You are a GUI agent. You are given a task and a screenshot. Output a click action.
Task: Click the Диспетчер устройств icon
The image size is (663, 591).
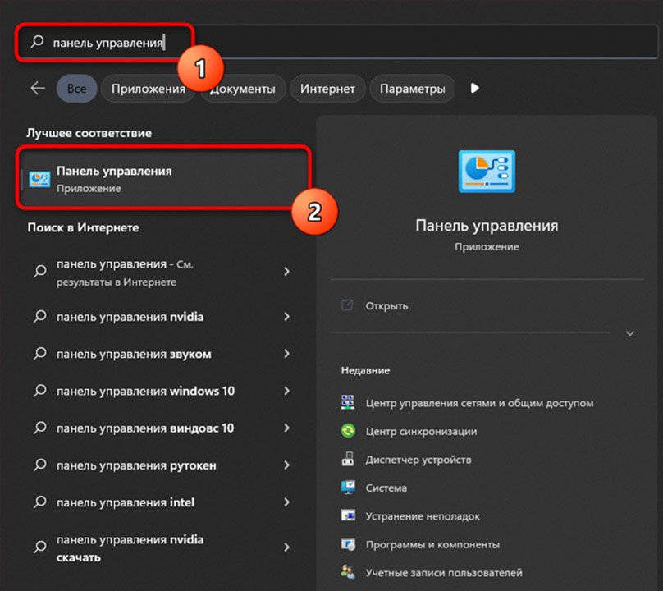(348, 459)
